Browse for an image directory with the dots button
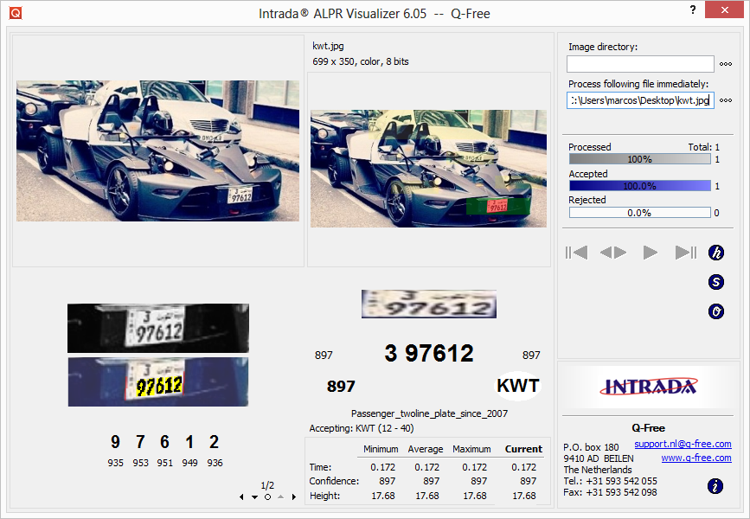 pyautogui.click(x=725, y=64)
